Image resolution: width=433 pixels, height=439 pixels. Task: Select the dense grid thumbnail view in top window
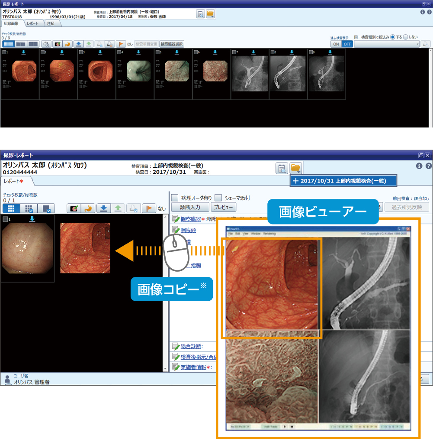8,44
